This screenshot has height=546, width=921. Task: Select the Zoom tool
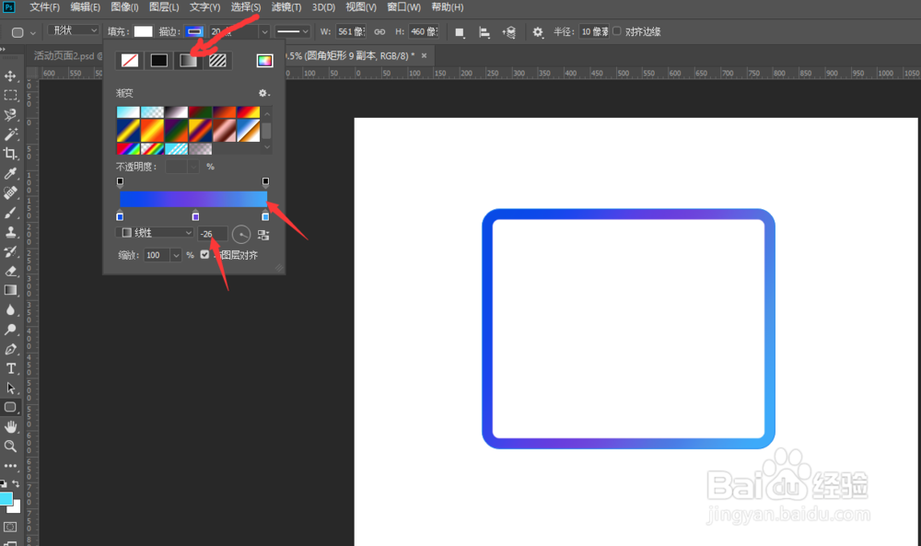tap(10, 447)
